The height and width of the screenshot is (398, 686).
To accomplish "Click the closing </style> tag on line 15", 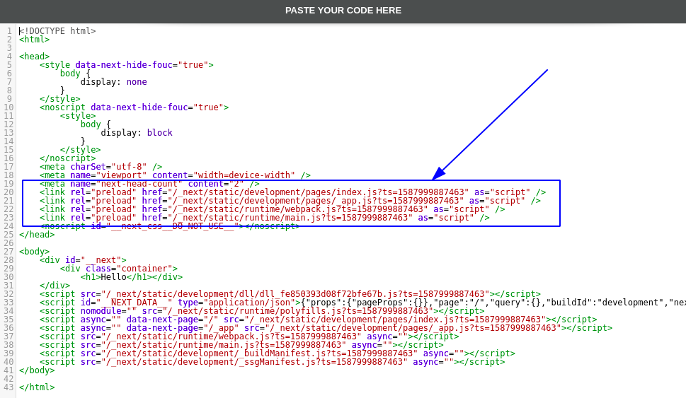I will click(x=80, y=150).
